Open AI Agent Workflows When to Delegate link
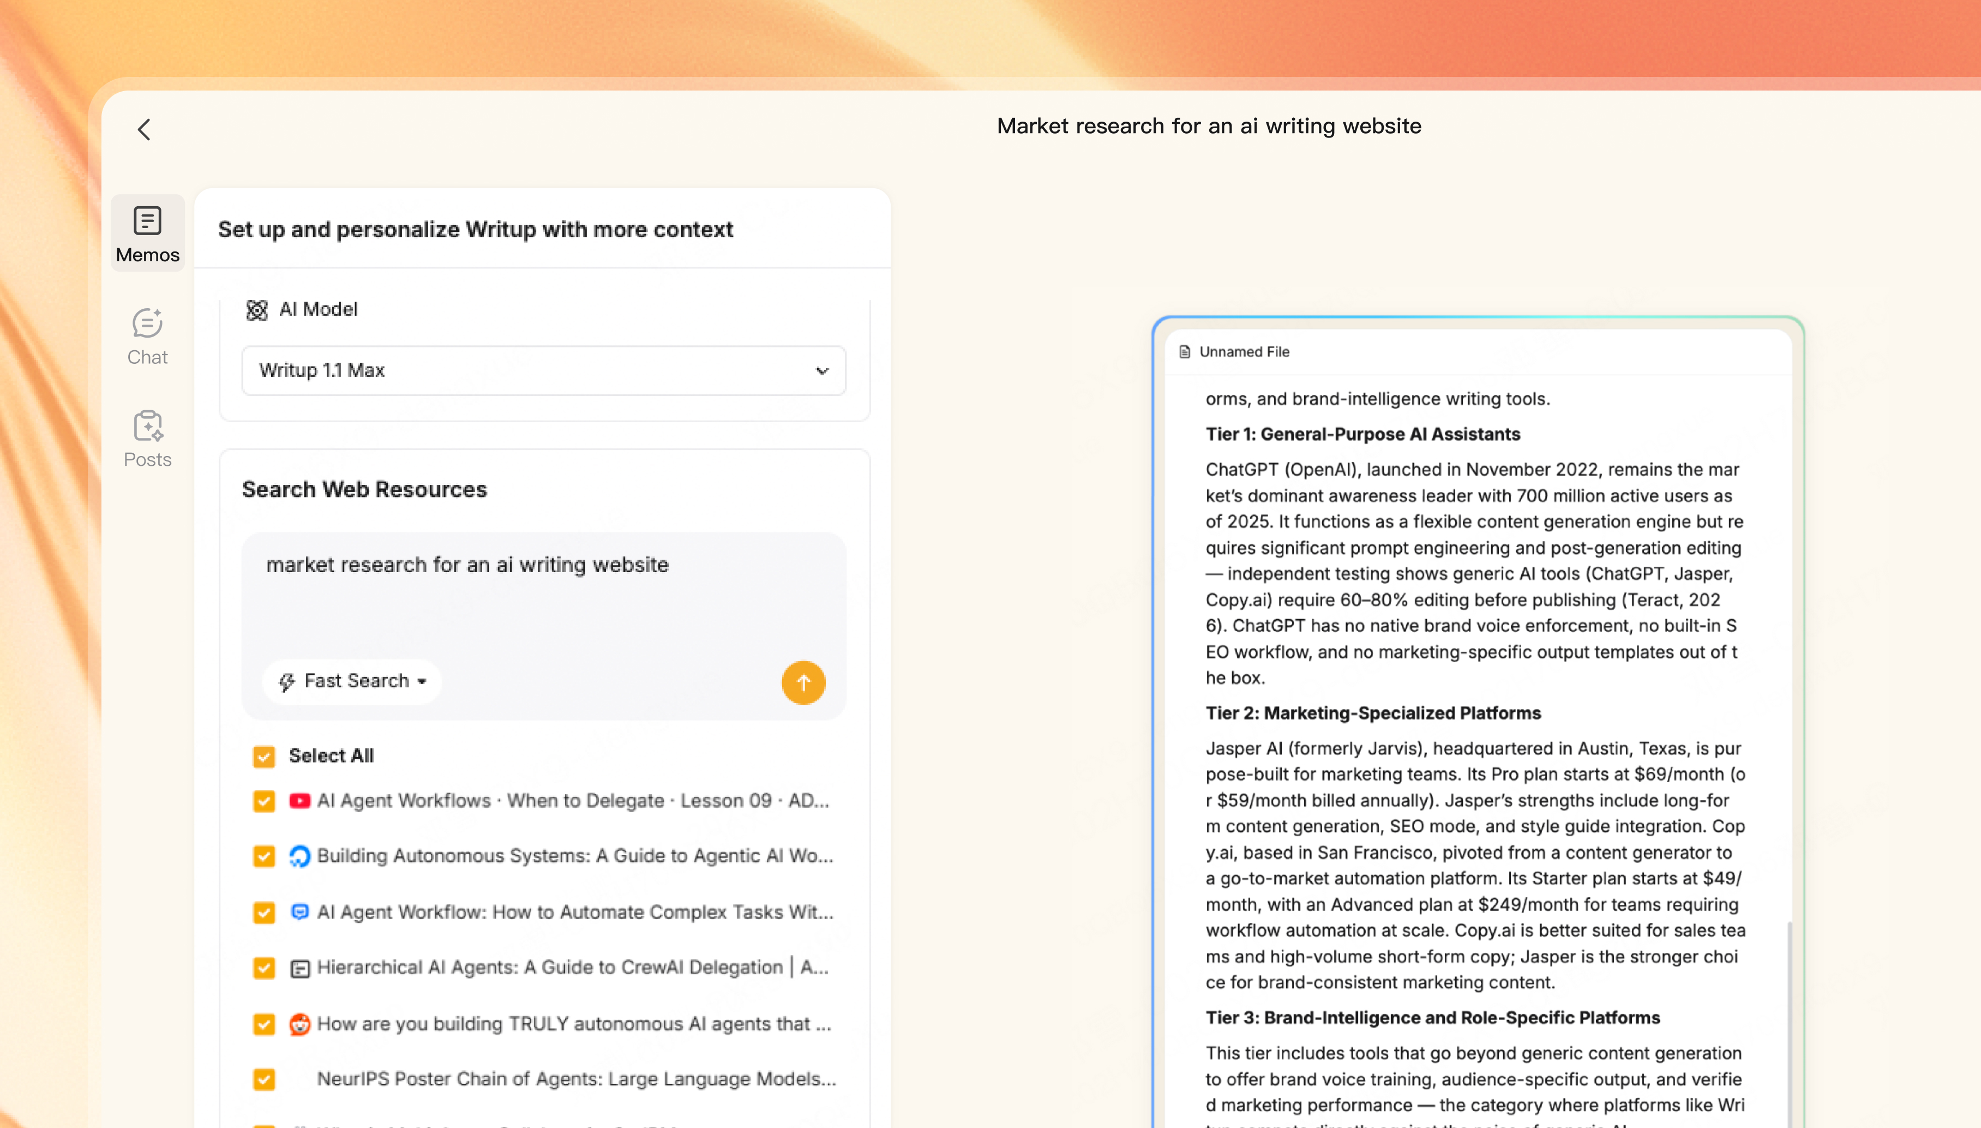The width and height of the screenshot is (1981, 1128). 573,801
